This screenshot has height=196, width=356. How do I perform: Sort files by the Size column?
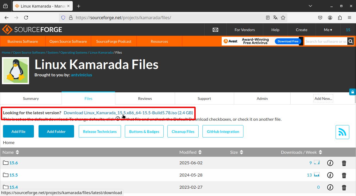coord(237,152)
